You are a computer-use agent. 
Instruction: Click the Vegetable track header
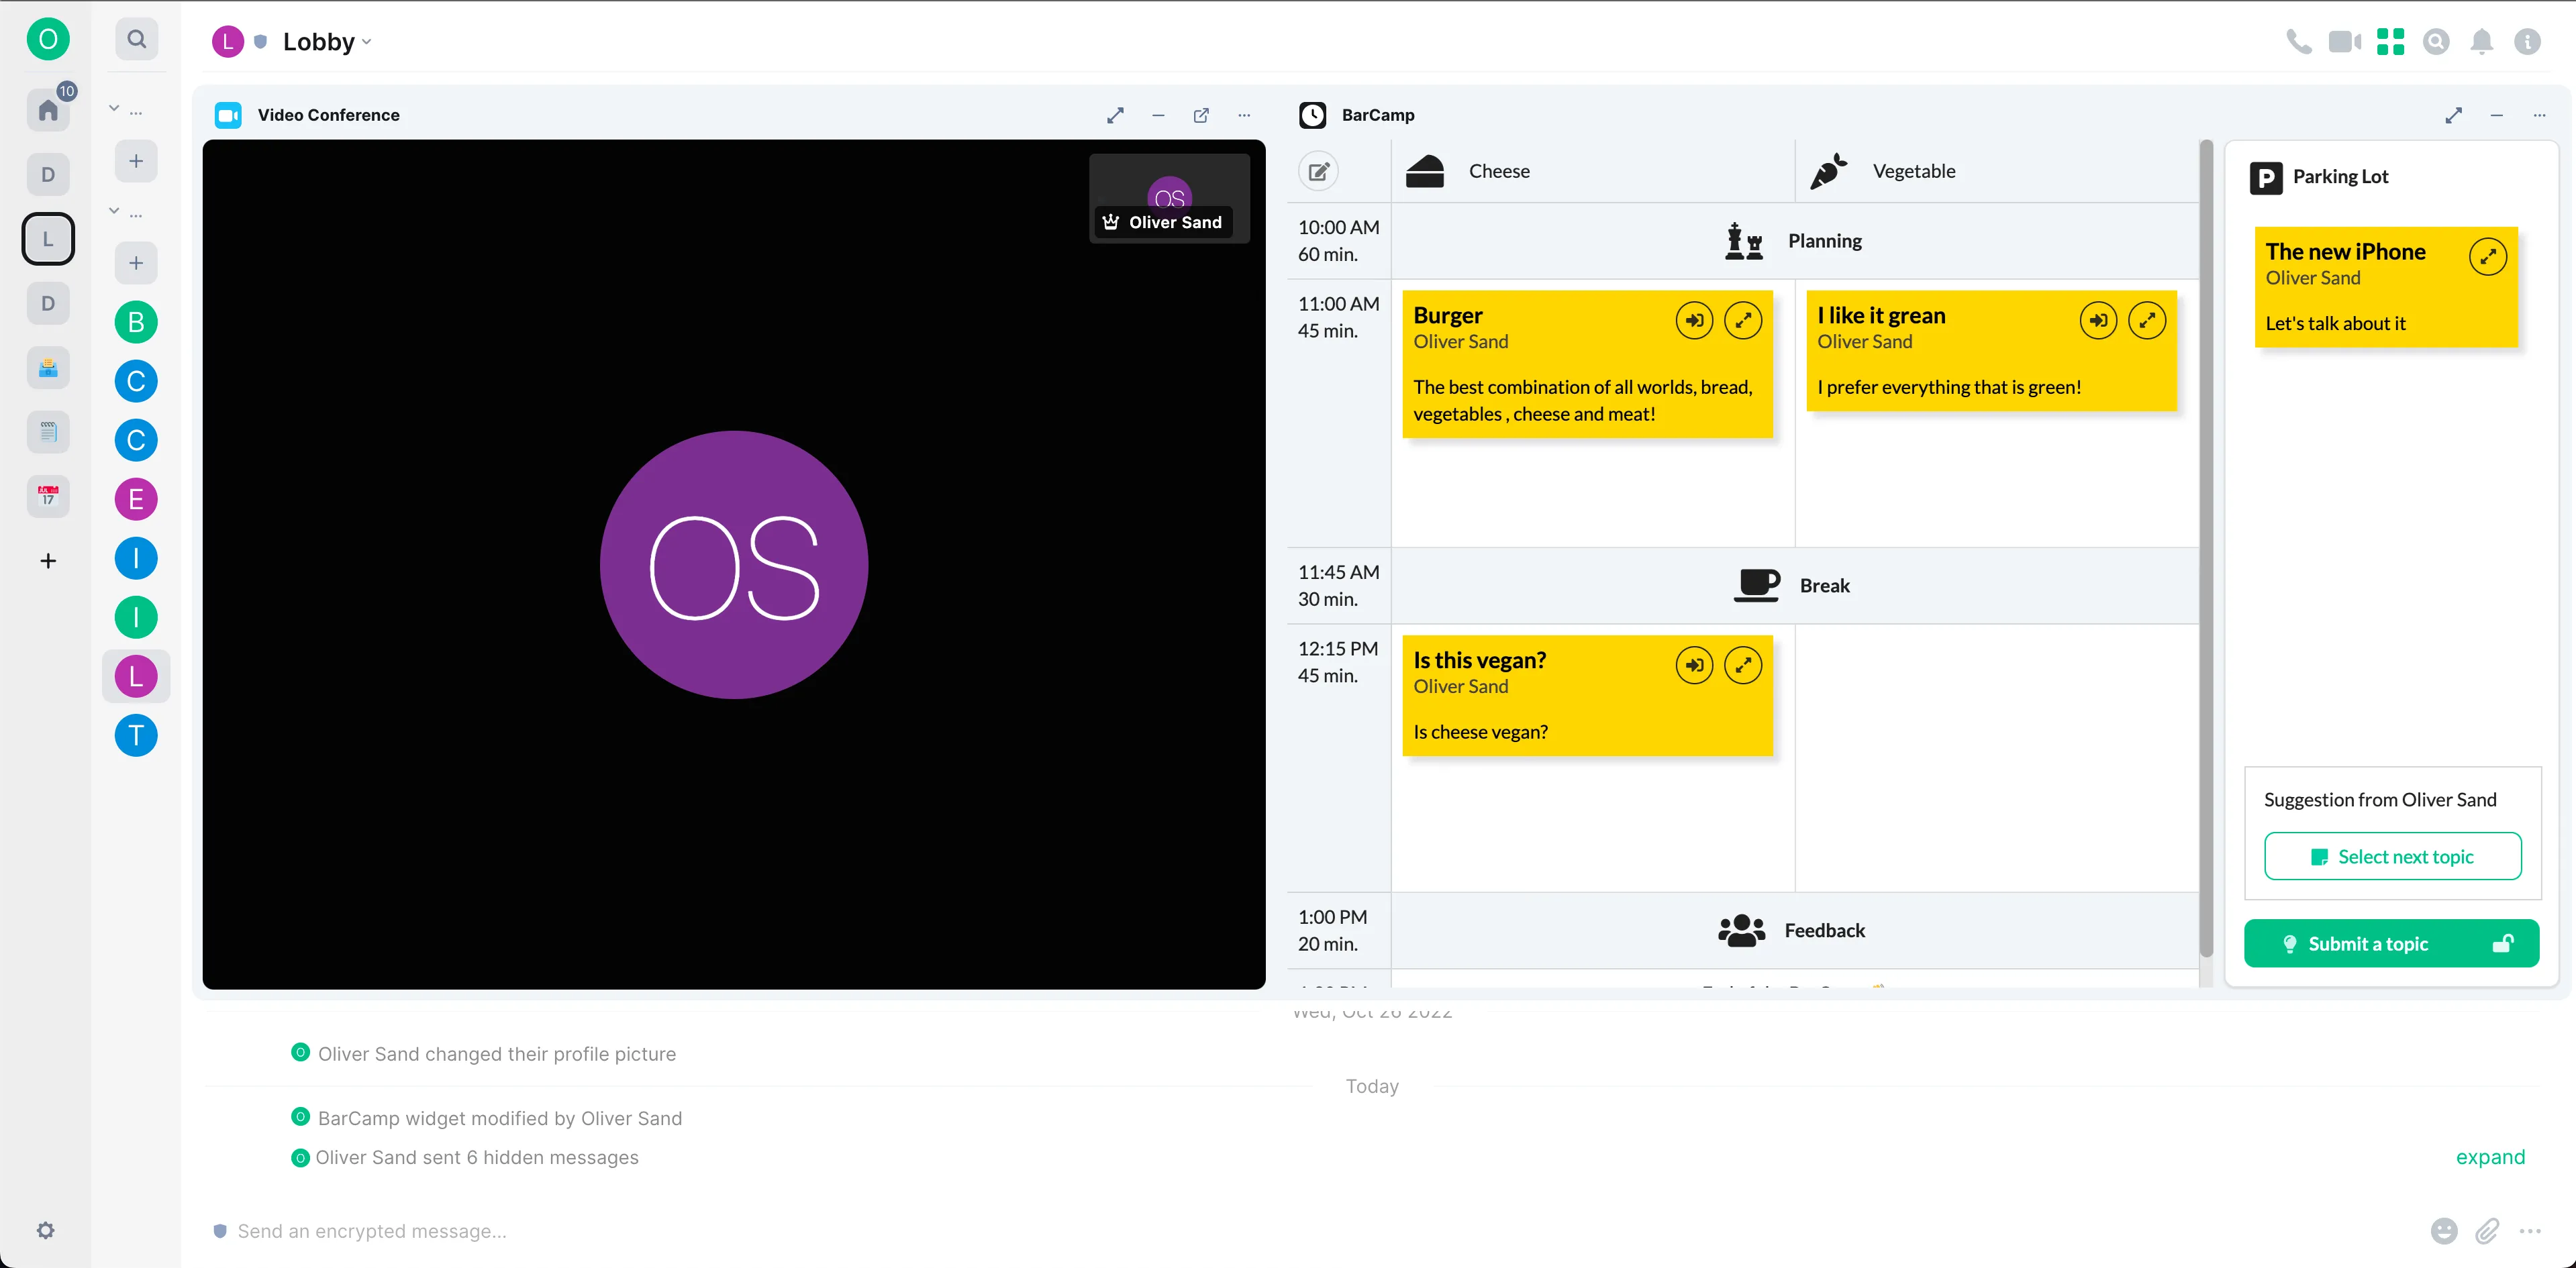point(1996,171)
